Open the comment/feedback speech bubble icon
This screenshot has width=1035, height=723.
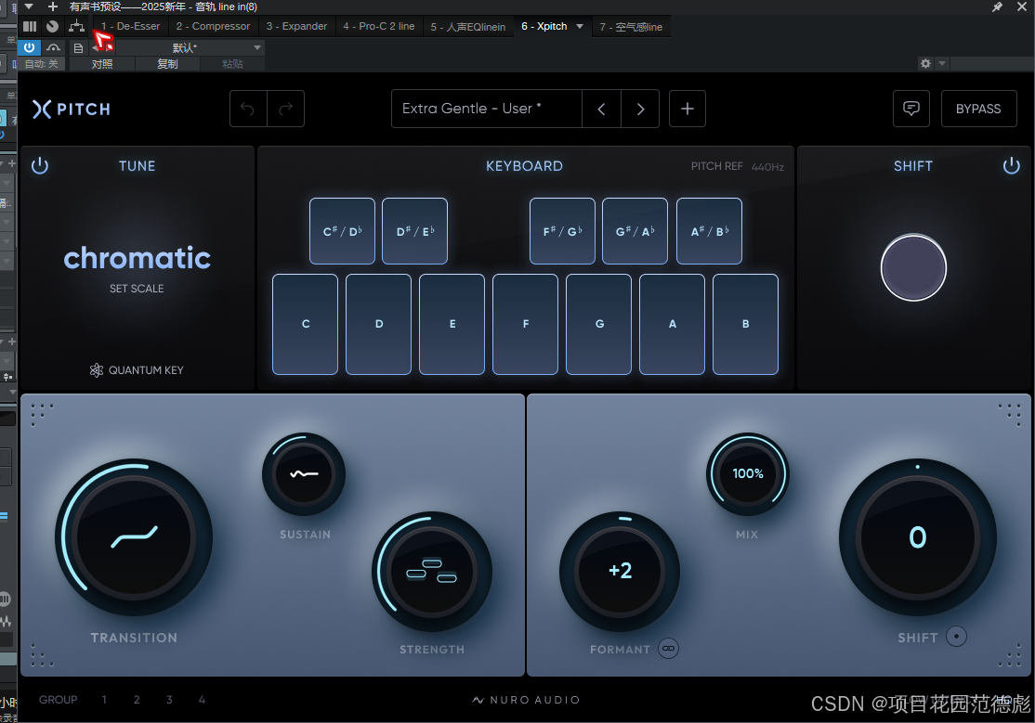(x=911, y=109)
